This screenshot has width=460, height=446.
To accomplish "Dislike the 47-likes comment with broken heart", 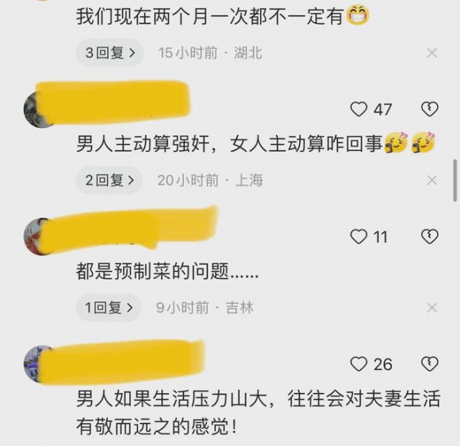I will (x=430, y=109).
